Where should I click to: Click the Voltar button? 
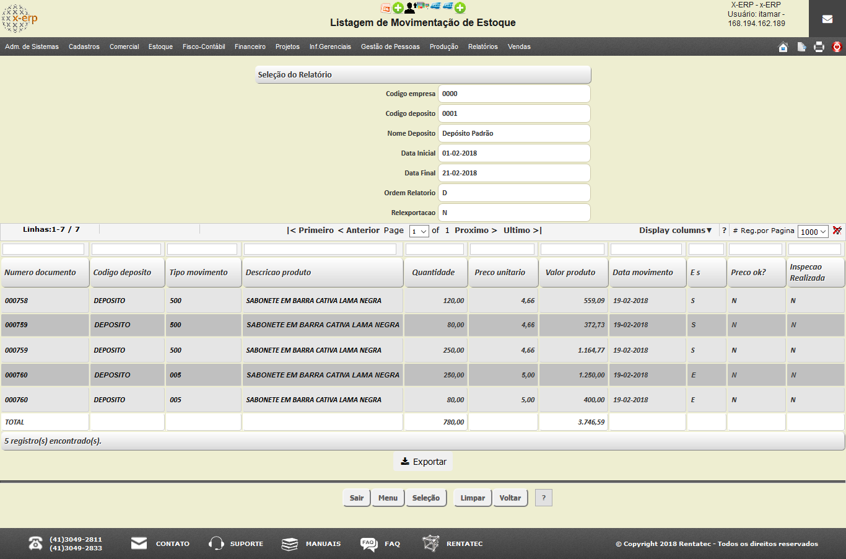[x=510, y=498]
